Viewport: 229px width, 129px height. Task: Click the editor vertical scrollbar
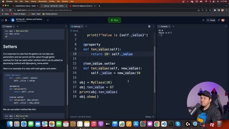tap(155, 70)
